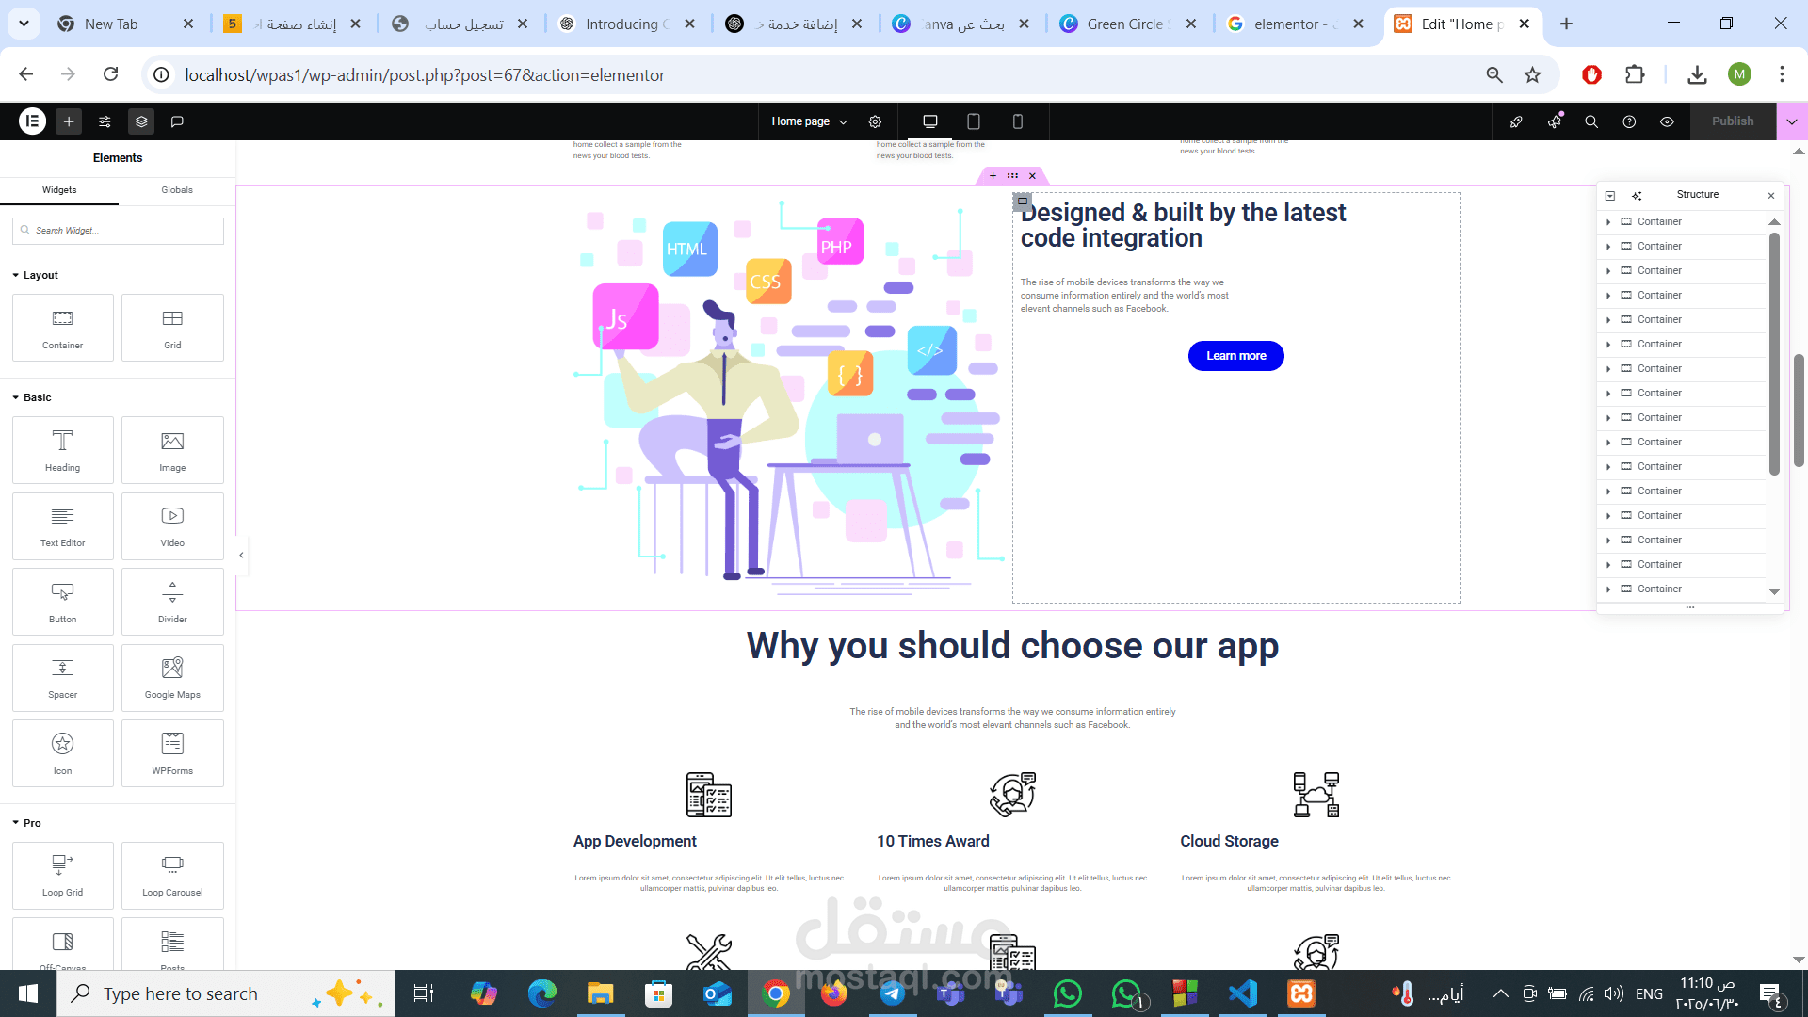Screen dimensions: 1808x1017
Task: Open the What's New rocket icon
Action: [x=1516, y=121]
